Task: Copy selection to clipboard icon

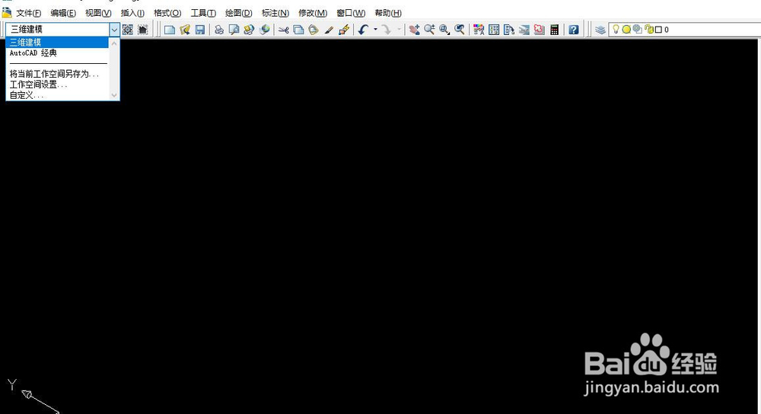Action: pos(298,30)
